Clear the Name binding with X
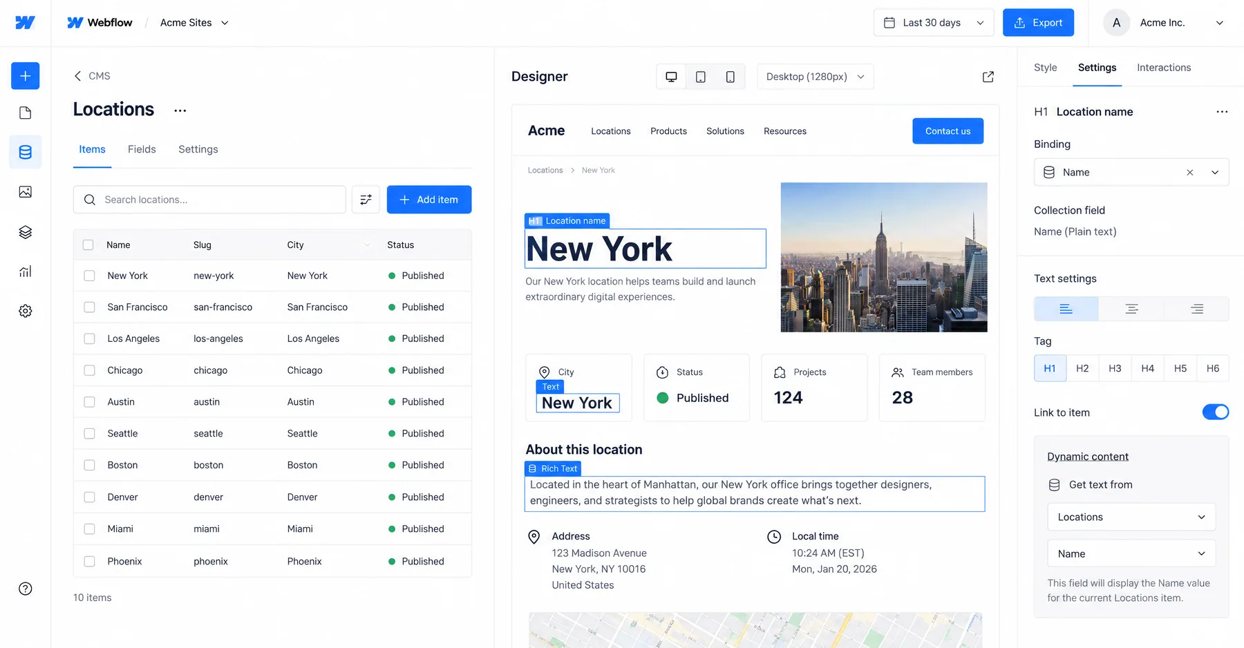 1189,173
